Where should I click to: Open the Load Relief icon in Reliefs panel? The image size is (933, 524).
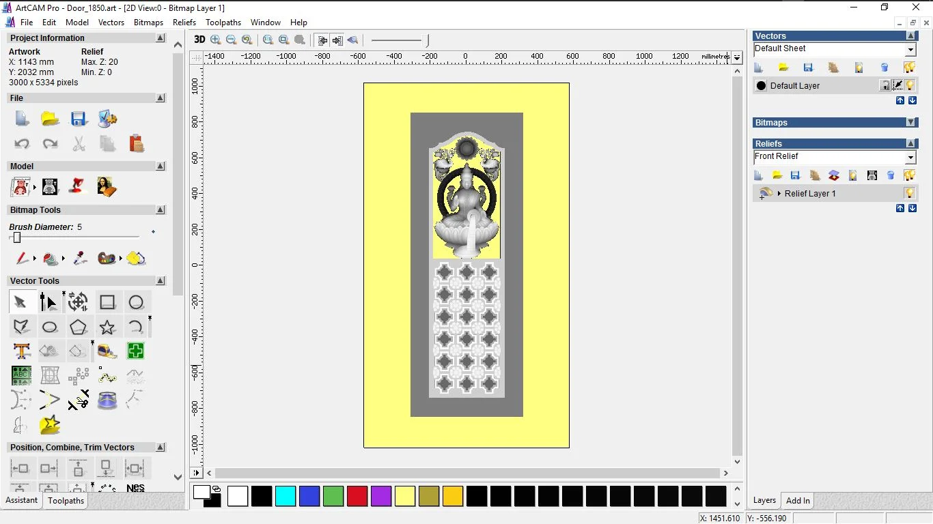(x=777, y=175)
